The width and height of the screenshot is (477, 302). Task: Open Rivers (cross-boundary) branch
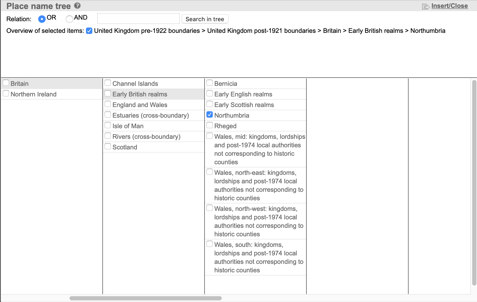pos(146,137)
